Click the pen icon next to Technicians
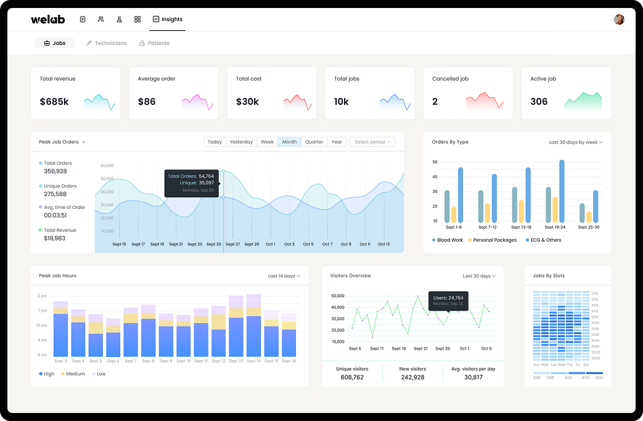The height and width of the screenshot is (421, 643). click(89, 43)
